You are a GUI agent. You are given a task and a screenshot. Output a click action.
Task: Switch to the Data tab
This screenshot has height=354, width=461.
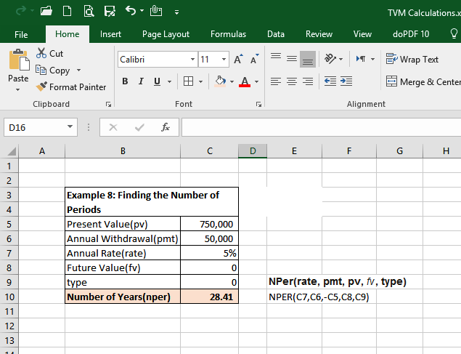276,34
